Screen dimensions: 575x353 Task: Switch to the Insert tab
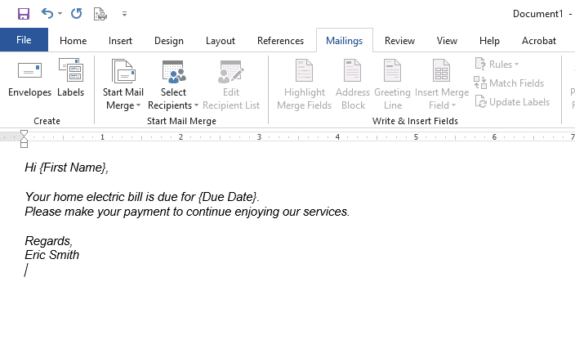click(x=120, y=40)
